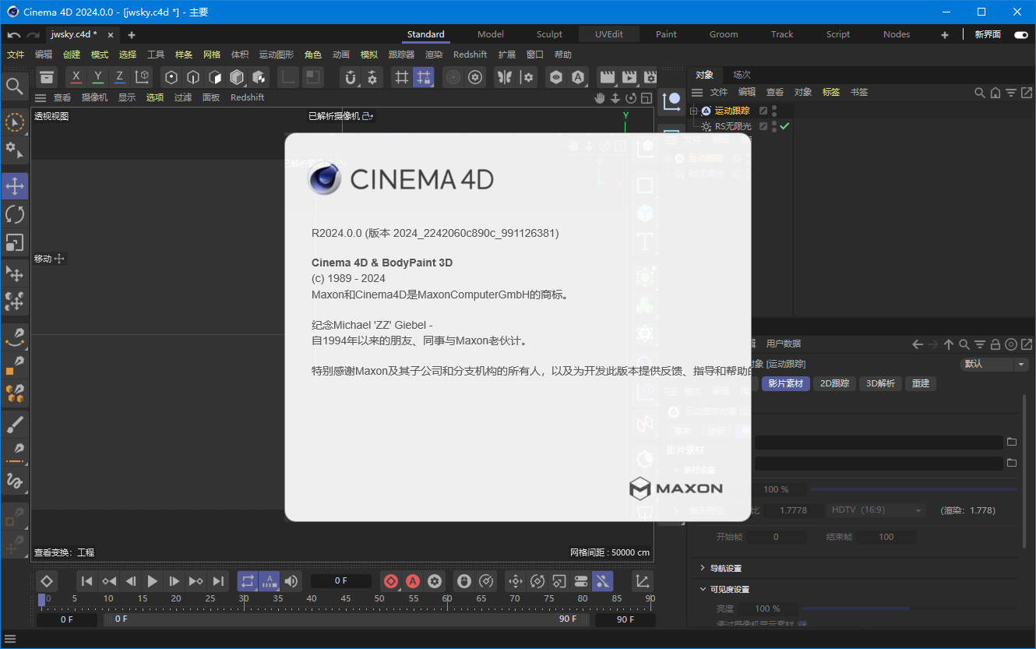Open the search commander icon at top left
Screen dimensions: 1036x649
[14, 86]
